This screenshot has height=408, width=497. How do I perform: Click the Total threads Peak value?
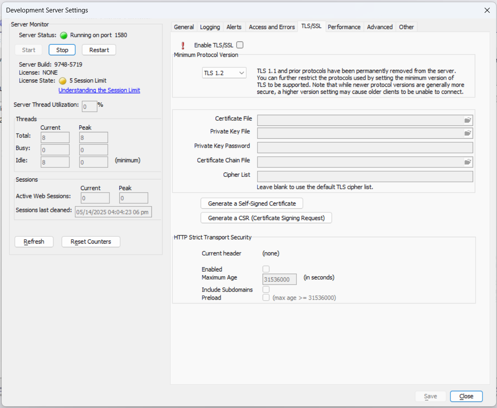point(94,137)
